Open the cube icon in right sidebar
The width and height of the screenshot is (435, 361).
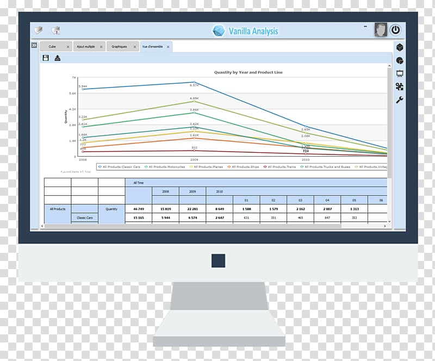tap(400, 47)
